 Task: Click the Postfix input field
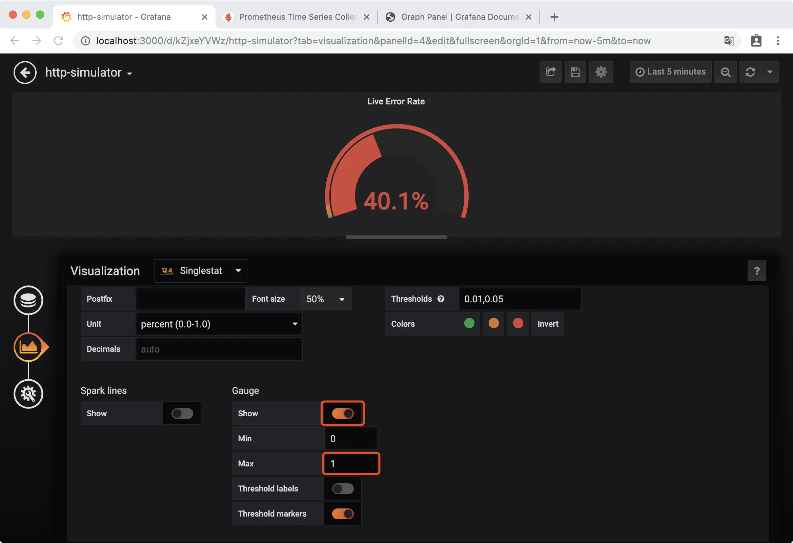coord(190,299)
